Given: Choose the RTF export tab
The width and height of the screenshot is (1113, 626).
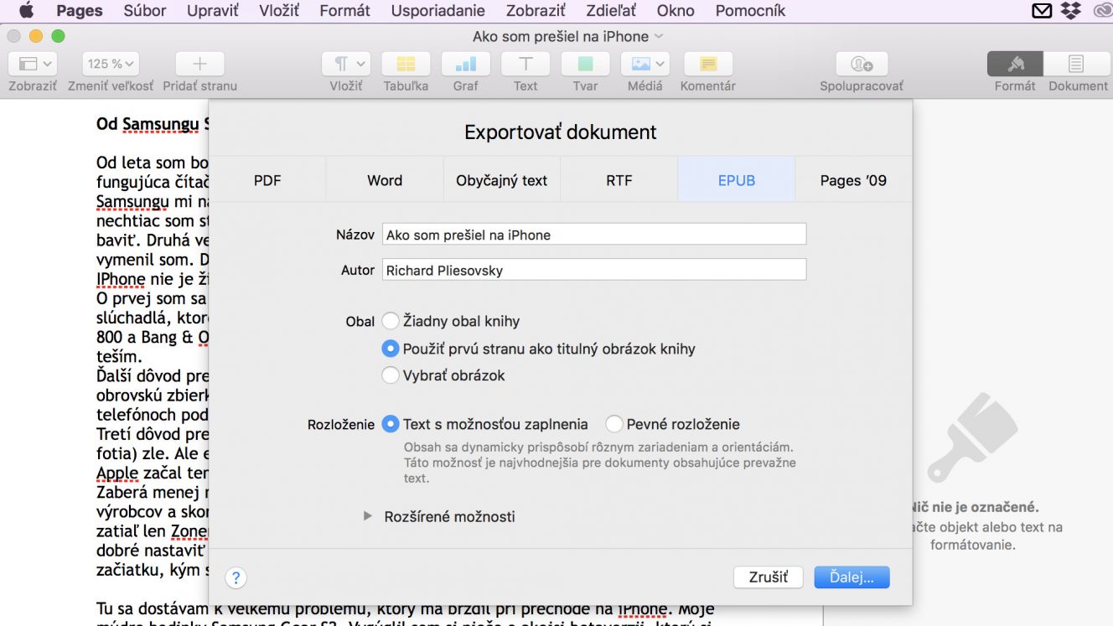Looking at the screenshot, I should (x=619, y=179).
